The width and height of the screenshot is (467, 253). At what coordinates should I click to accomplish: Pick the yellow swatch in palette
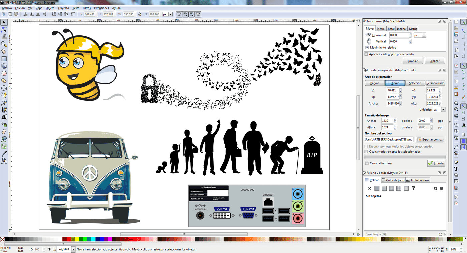tap(77, 239)
